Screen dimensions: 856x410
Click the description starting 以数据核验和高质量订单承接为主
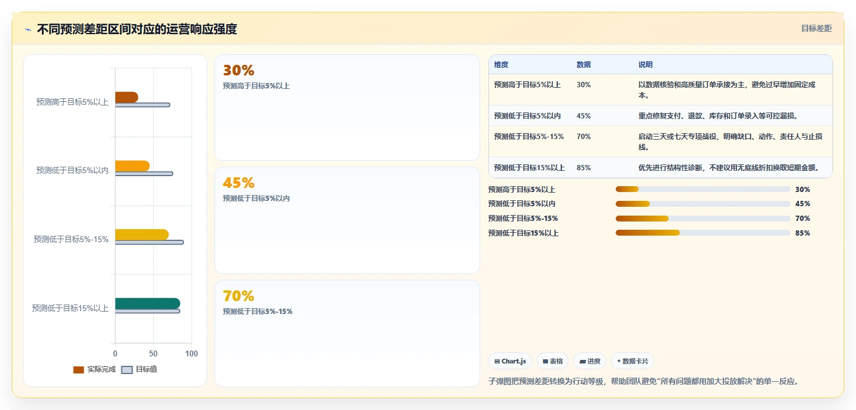(x=728, y=90)
